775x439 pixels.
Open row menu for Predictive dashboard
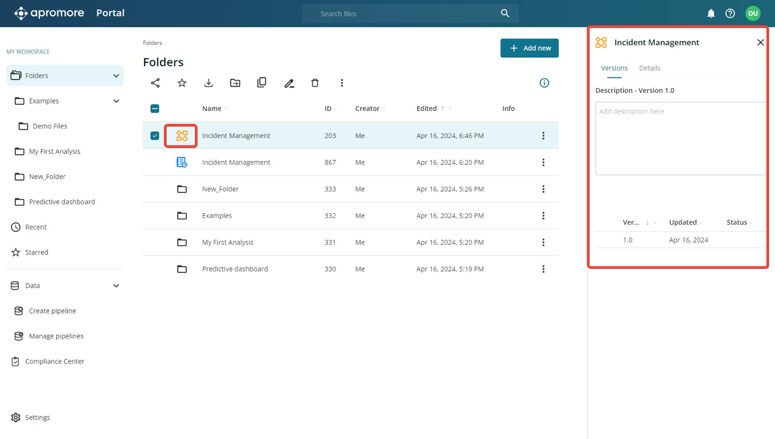543,269
